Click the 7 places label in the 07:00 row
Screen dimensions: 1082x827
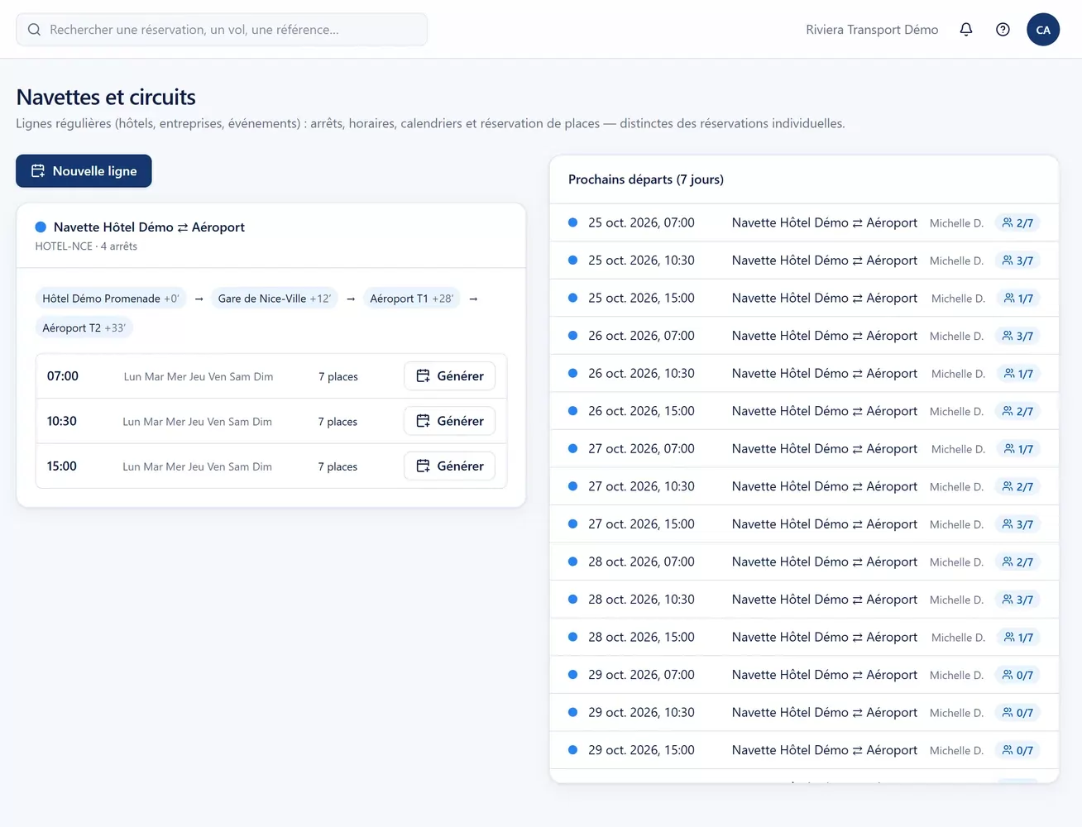(338, 376)
